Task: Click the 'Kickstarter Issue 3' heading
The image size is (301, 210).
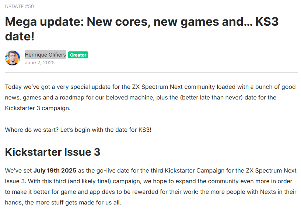Action: pos(52,152)
